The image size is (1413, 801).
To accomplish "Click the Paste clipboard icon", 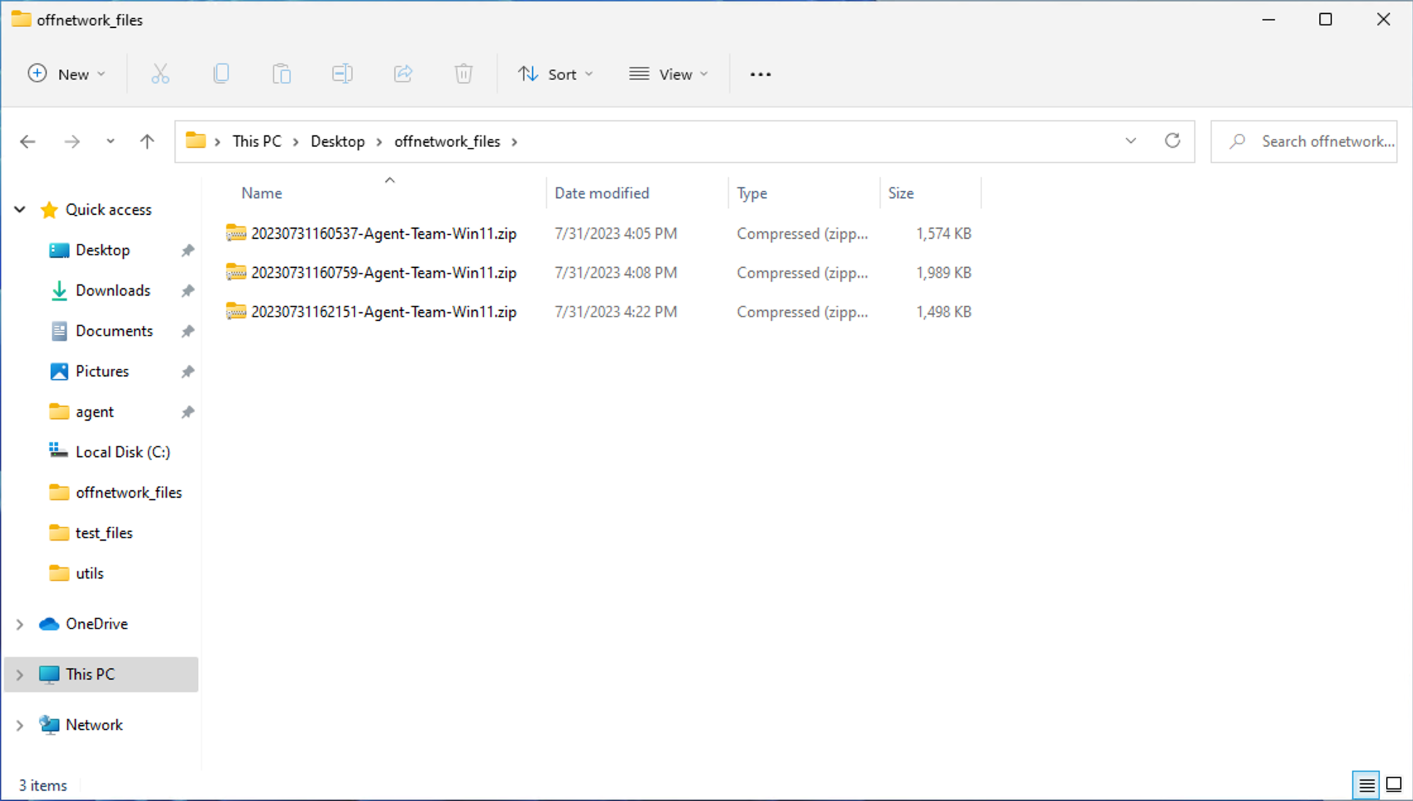I will [281, 74].
